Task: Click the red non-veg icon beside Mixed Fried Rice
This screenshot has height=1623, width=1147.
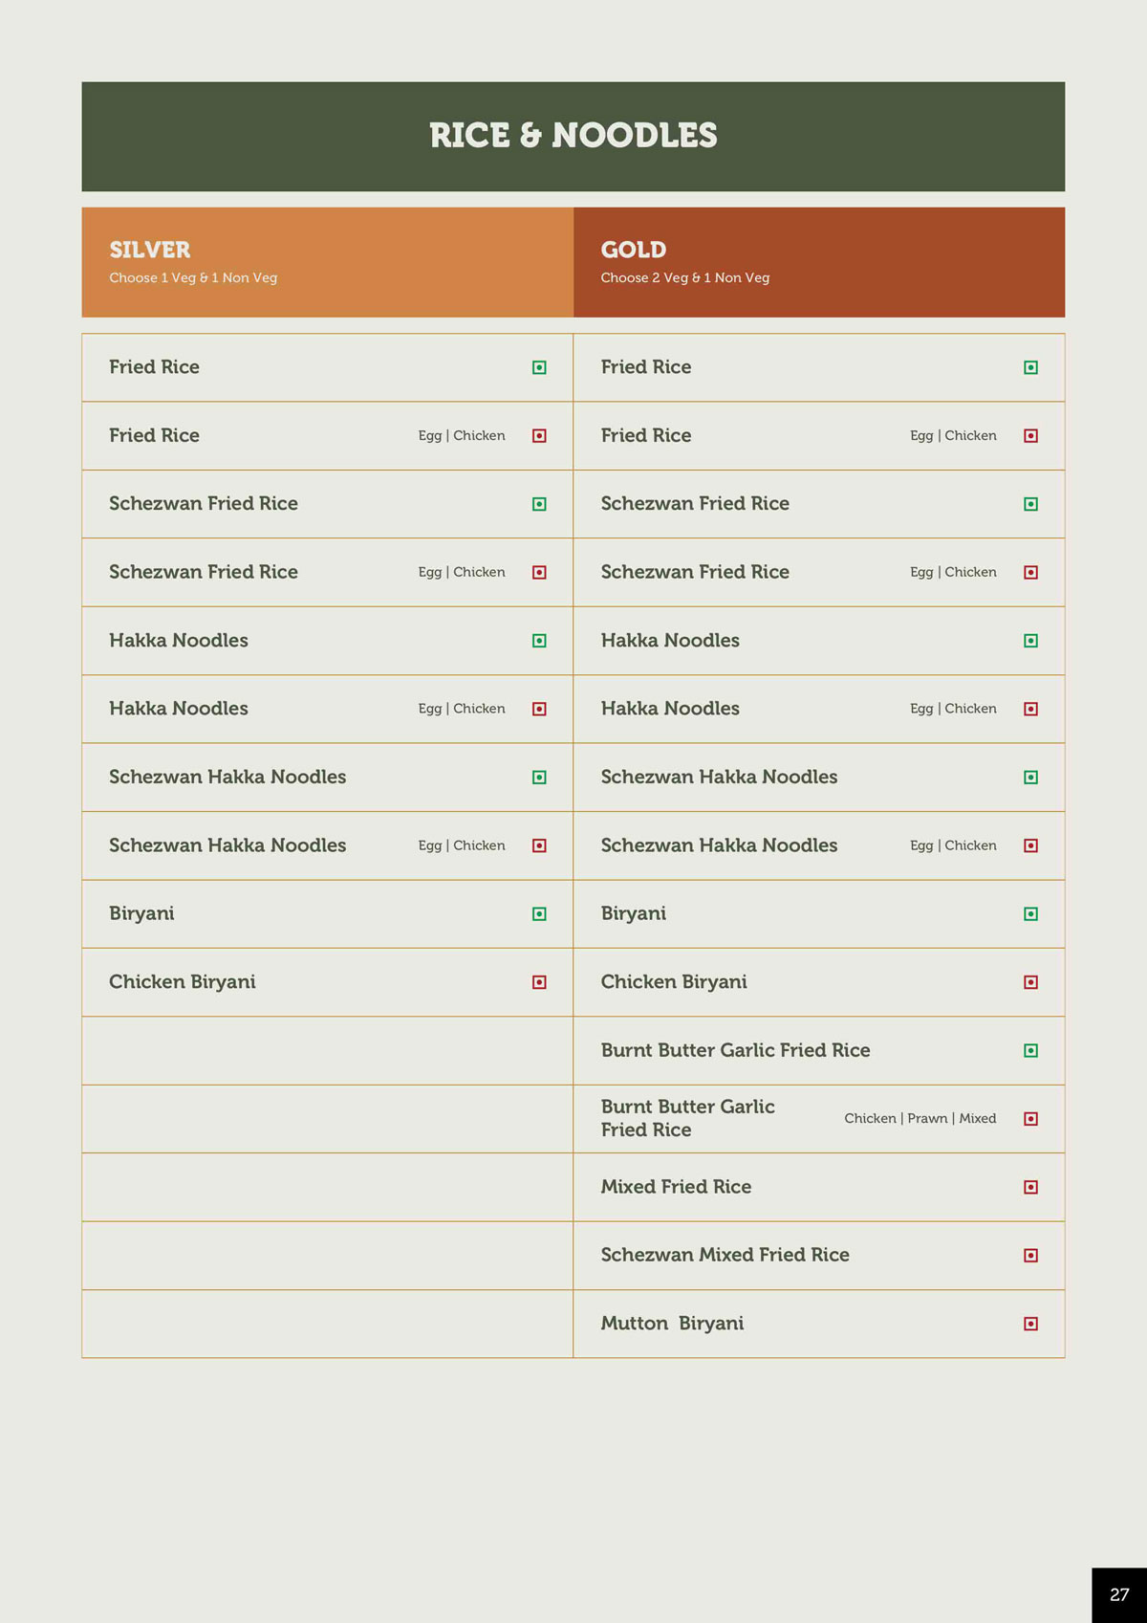Action: (1030, 1187)
